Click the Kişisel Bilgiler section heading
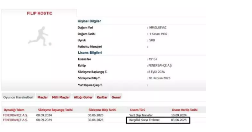This screenshot has width=252, height=132. pyautogui.click(x=89, y=21)
